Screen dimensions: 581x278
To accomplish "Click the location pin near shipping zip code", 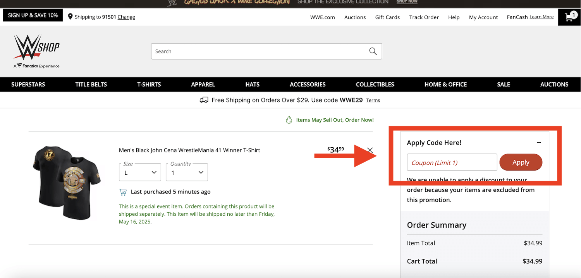I will click(x=70, y=17).
